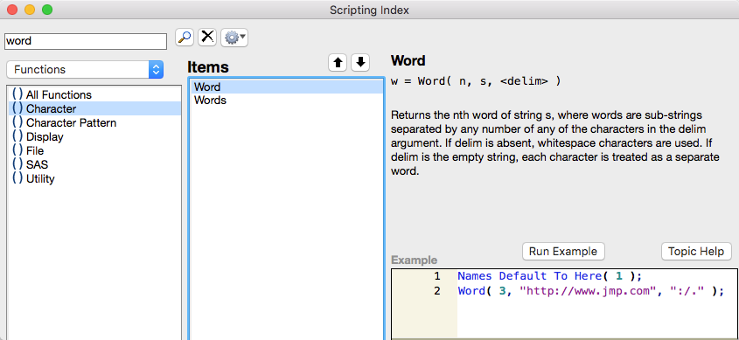Open the gear options dropdown
This screenshot has height=340, width=739.
(x=234, y=38)
